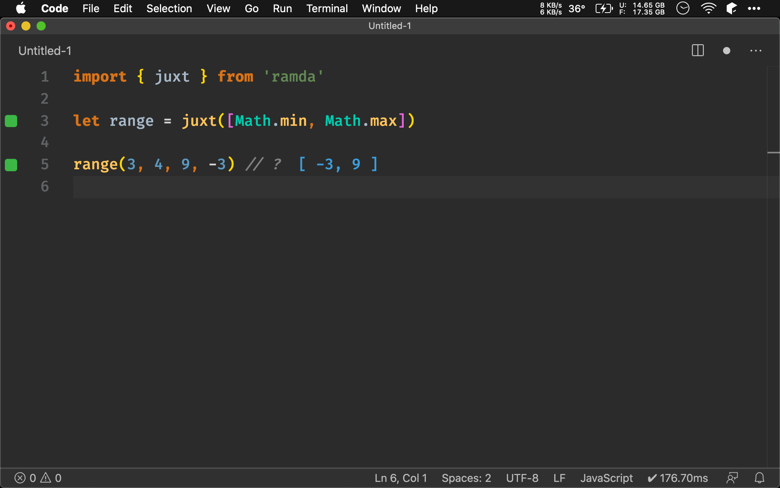This screenshot has height=488, width=780.
Task: Click the [ -3, 9 ] inline result
Action: 338,164
